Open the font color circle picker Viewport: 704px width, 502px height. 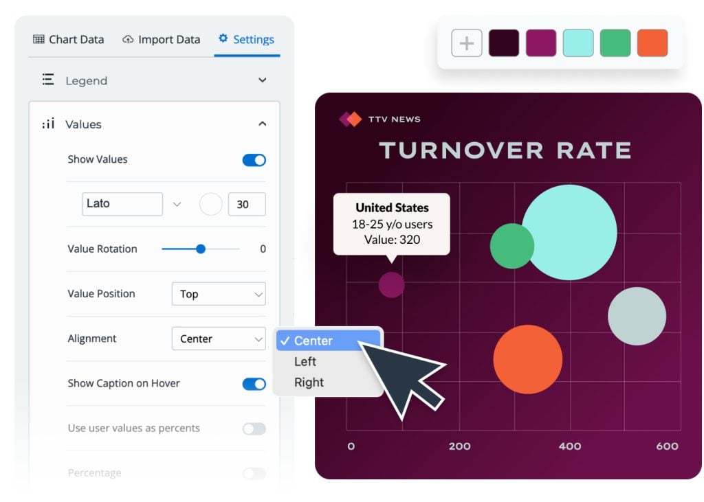[x=210, y=204]
